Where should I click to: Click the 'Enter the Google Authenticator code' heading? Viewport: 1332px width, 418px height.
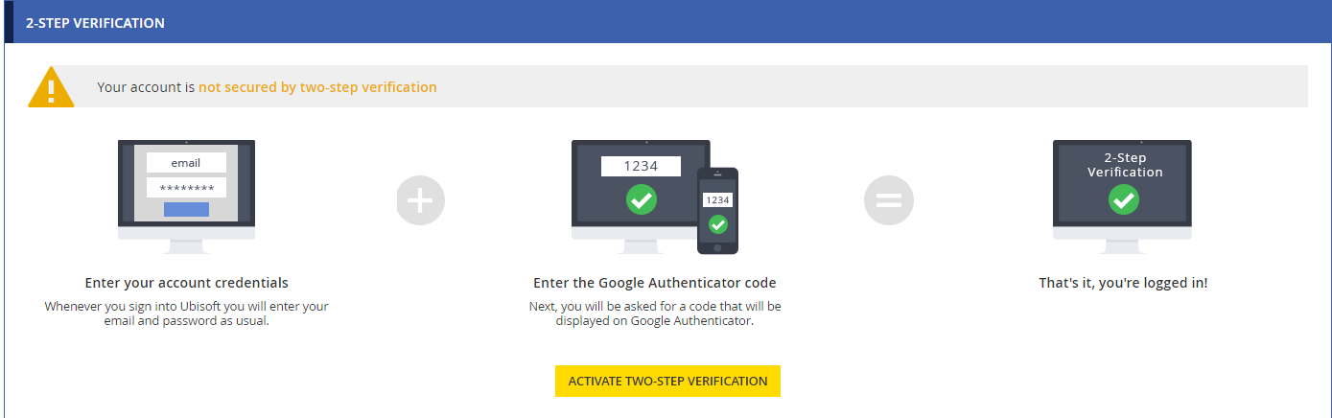pyautogui.click(x=655, y=283)
